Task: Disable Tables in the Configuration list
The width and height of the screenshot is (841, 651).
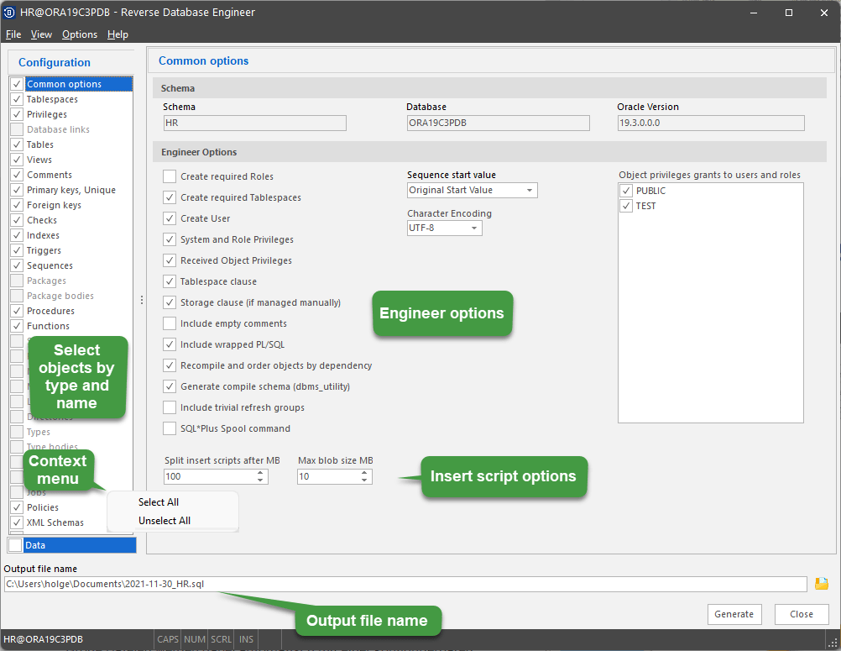Action: 16,144
